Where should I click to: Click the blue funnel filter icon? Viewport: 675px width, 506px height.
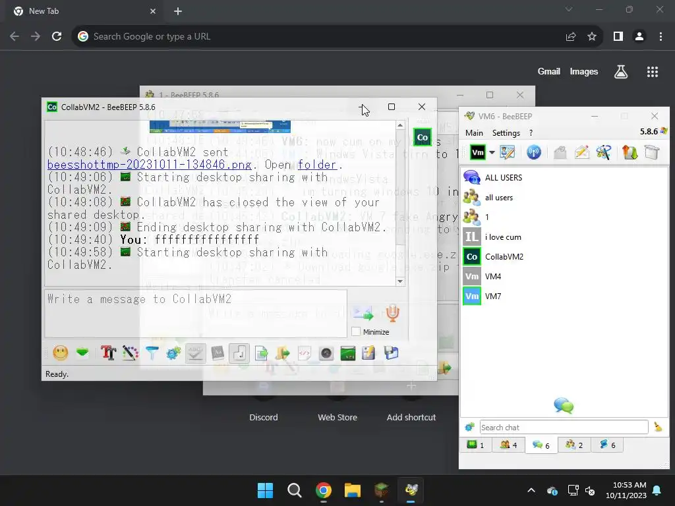click(x=152, y=353)
